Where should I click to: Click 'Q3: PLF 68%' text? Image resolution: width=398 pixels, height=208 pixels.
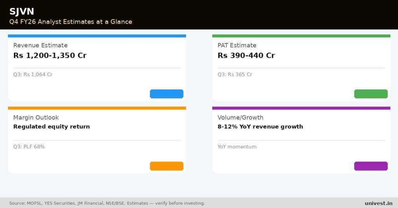(x=29, y=147)
